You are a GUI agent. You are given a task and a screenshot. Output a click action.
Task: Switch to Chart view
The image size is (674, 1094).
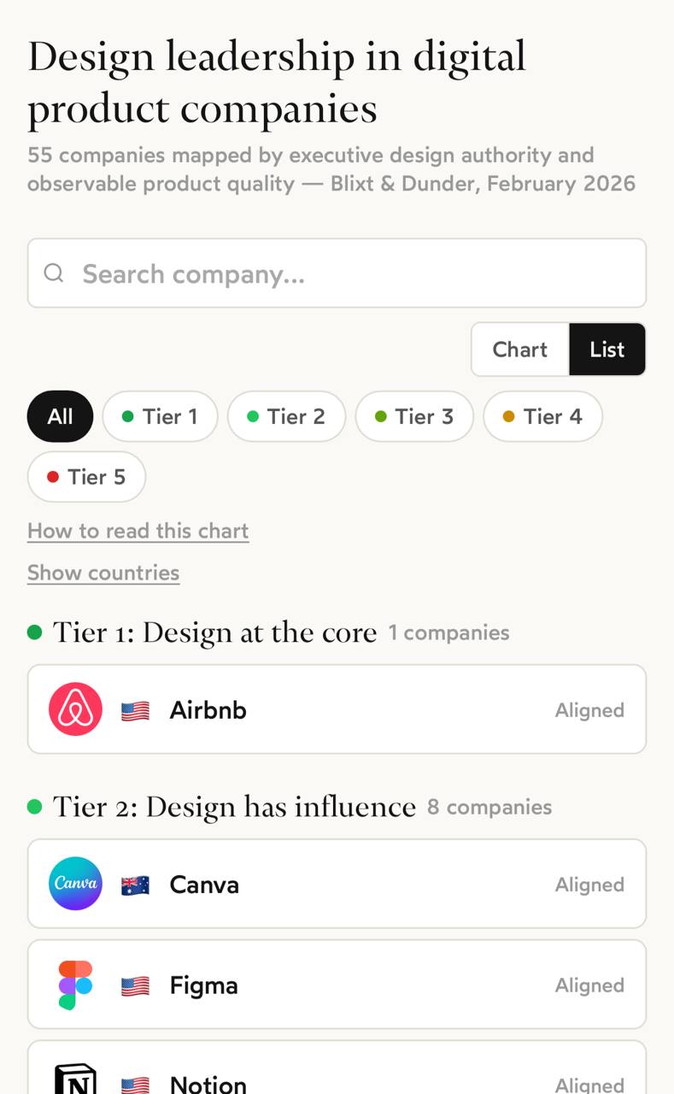click(519, 350)
